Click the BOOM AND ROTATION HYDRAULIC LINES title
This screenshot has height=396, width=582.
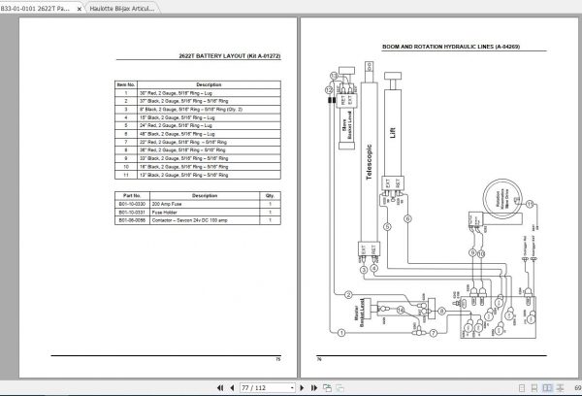[x=451, y=47]
